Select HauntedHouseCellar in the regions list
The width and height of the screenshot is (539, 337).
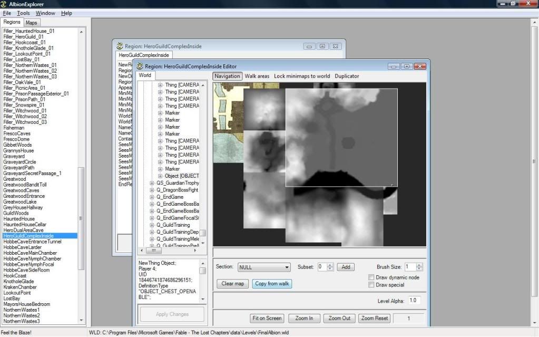click(25, 225)
